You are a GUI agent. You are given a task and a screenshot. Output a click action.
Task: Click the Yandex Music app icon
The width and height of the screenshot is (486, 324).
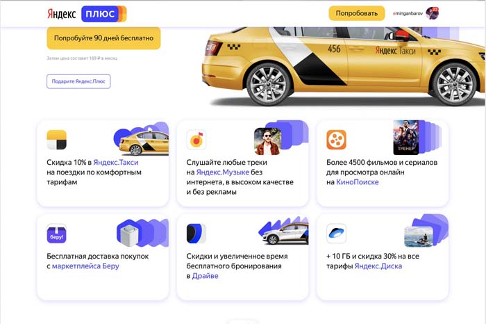click(x=196, y=140)
